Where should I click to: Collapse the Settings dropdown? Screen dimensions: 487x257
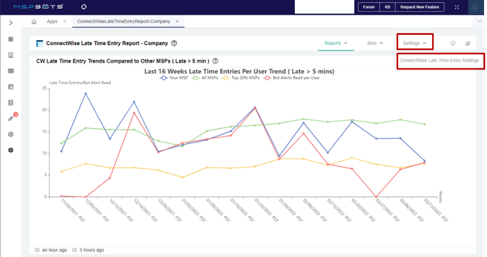(414, 43)
